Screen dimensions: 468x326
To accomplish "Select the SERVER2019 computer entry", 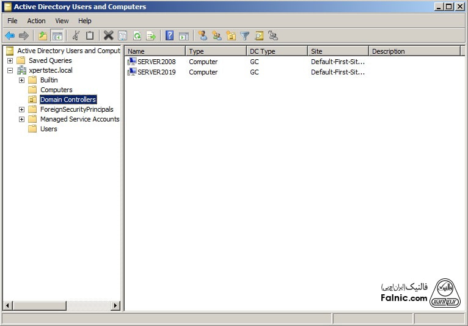I will [156, 72].
